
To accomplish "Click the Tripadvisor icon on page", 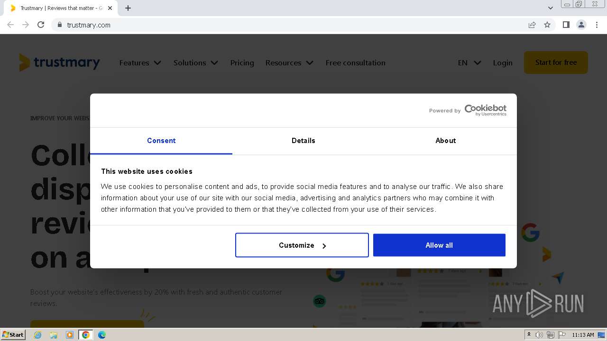I will (x=320, y=301).
